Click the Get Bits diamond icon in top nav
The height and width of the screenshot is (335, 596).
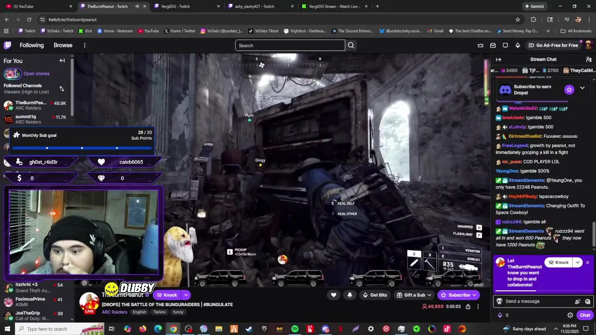click(517, 45)
